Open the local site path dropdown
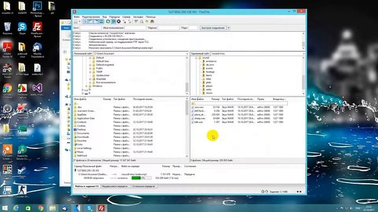Viewport: 378px width, 212px height. point(187,54)
